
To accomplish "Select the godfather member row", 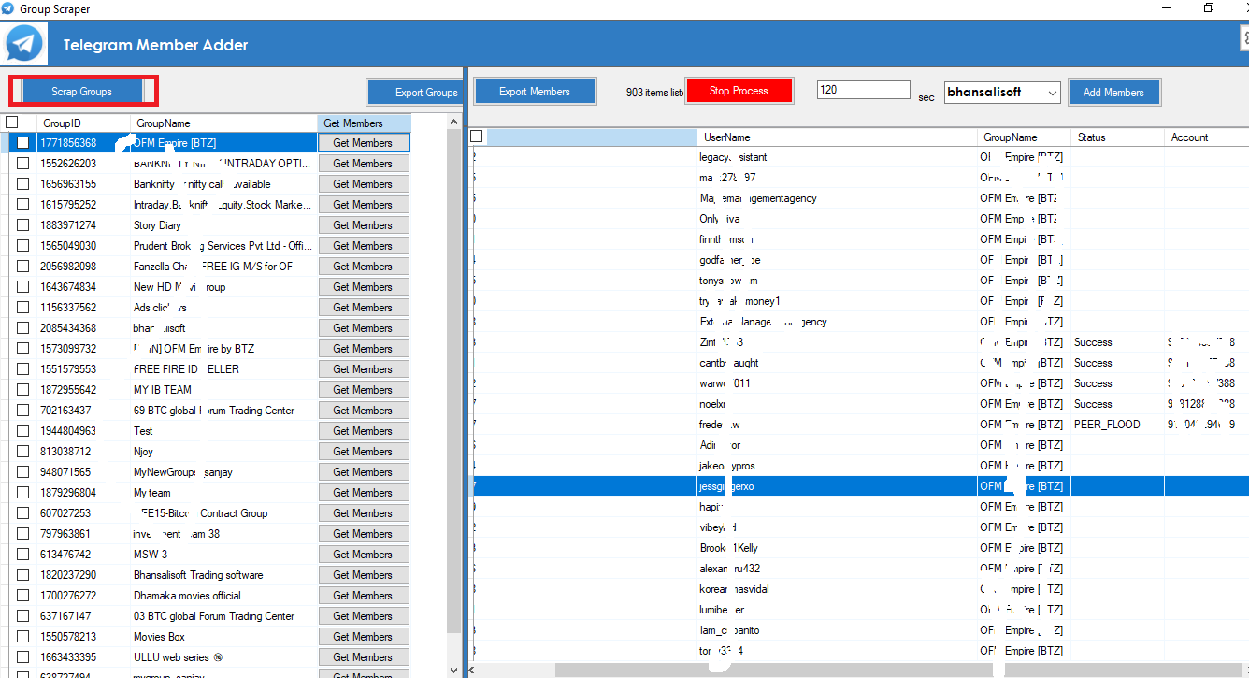I will click(x=859, y=260).
